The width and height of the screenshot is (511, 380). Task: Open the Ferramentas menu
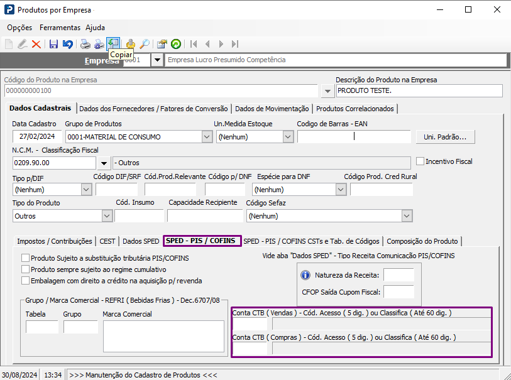click(60, 28)
